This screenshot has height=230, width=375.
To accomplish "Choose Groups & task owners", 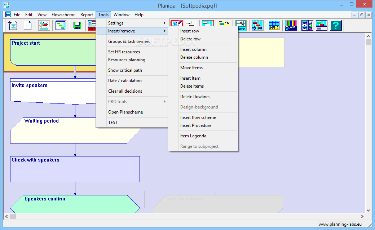I will [132, 41].
